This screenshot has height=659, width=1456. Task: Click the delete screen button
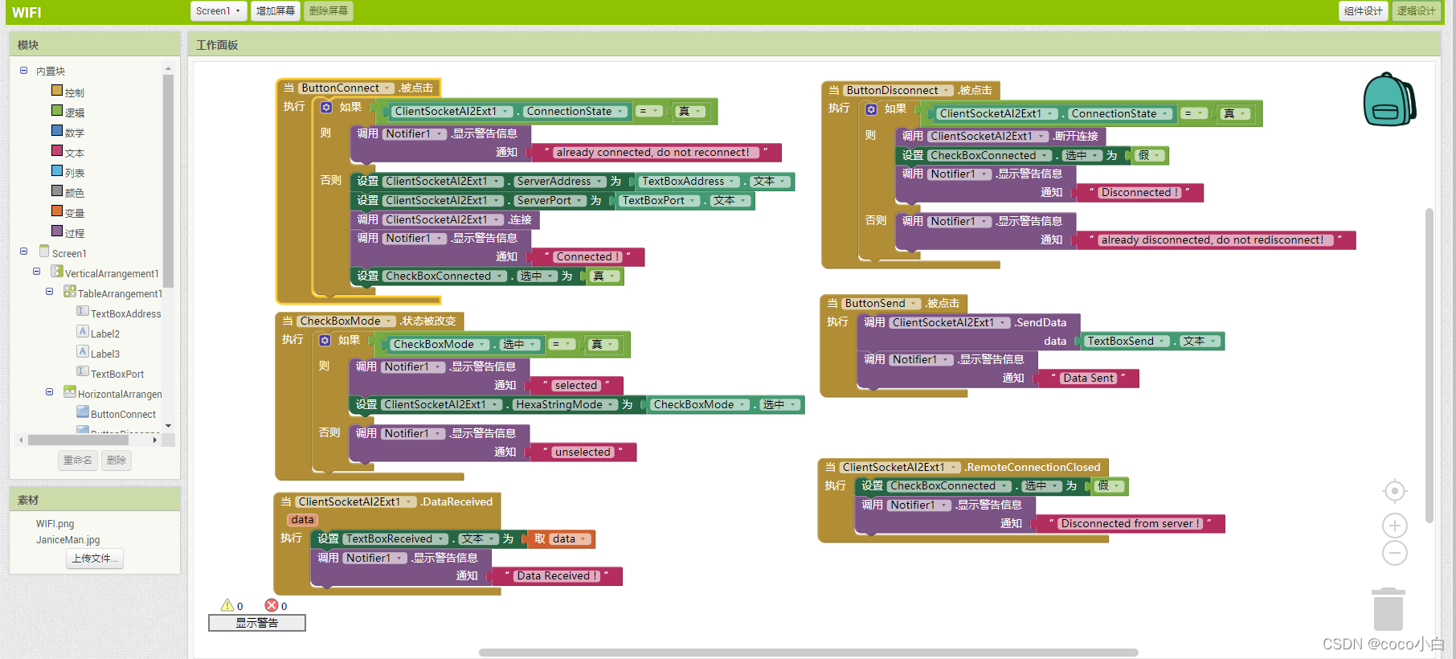point(329,11)
